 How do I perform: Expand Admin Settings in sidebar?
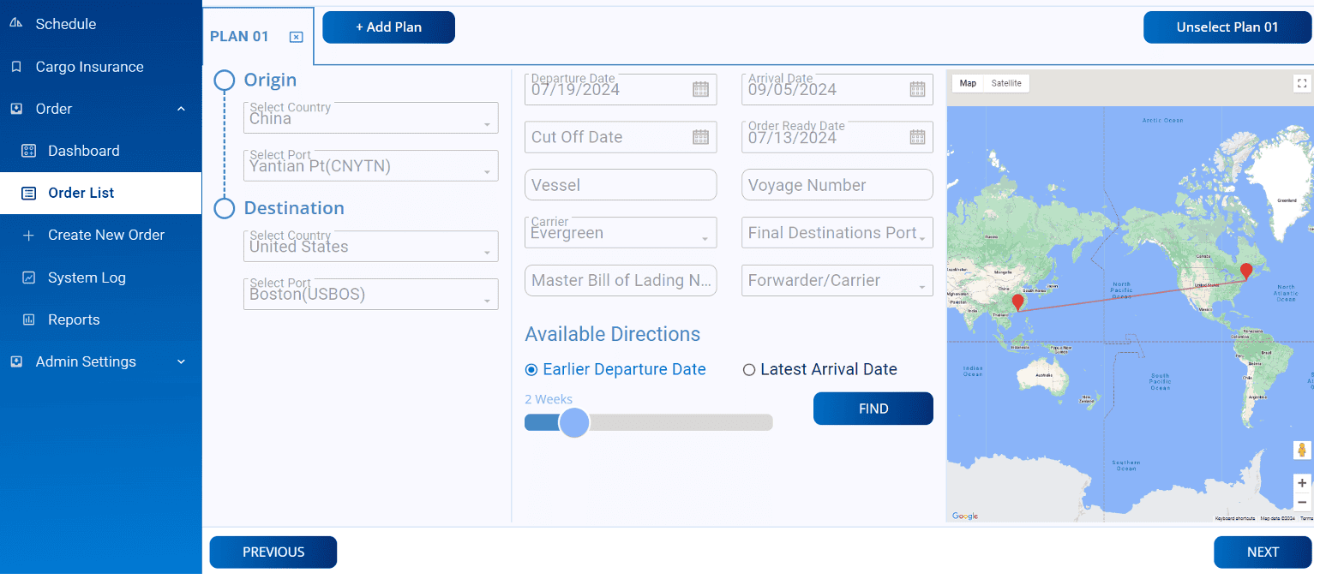tap(100, 361)
